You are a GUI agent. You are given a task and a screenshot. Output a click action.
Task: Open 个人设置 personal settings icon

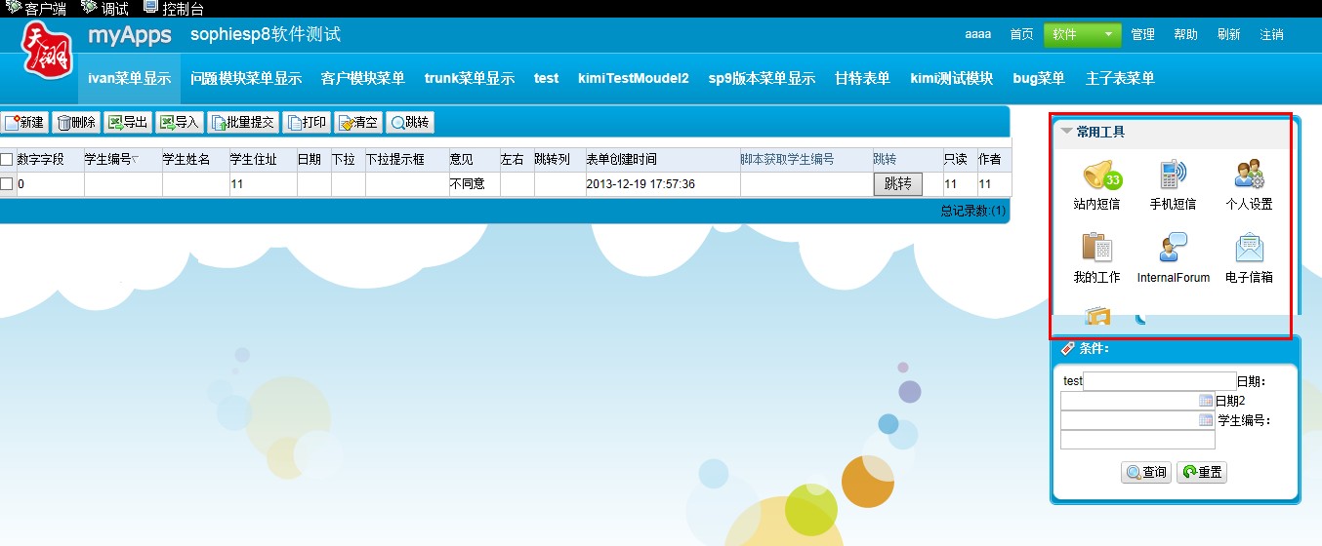click(x=1249, y=175)
